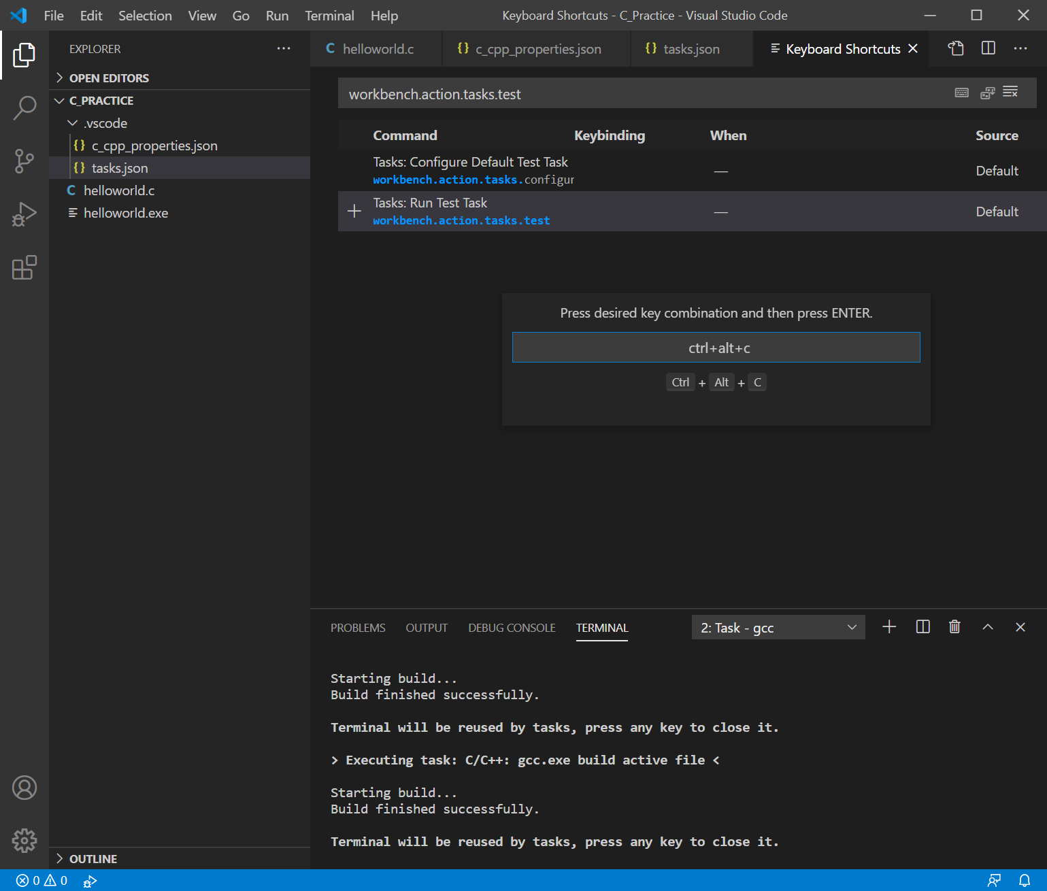The height and width of the screenshot is (891, 1047).
Task: Open the File menu
Action: click(x=54, y=15)
